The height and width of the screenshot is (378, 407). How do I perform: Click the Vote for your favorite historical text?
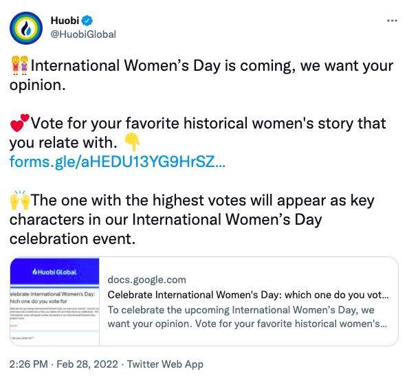pos(198,133)
